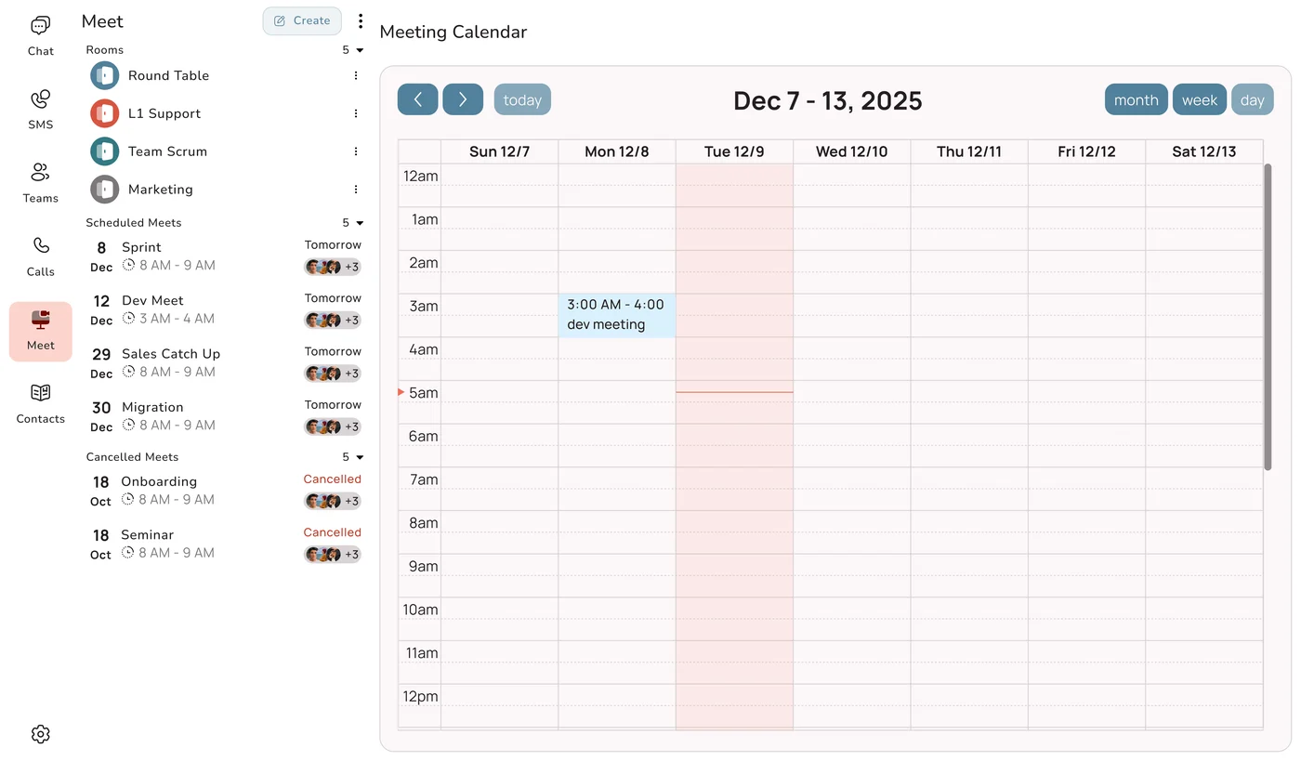Click the Sun 12/7 day header
The image size is (1301, 761).
coord(499,151)
